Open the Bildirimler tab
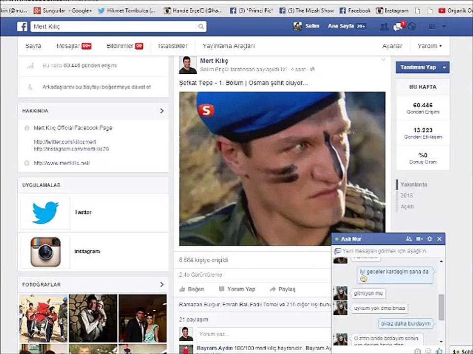The image size is (473, 354). (x=125, y=46)
